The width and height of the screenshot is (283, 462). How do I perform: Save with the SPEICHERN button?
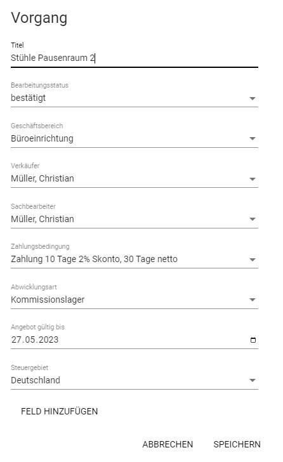pos(237,444)
